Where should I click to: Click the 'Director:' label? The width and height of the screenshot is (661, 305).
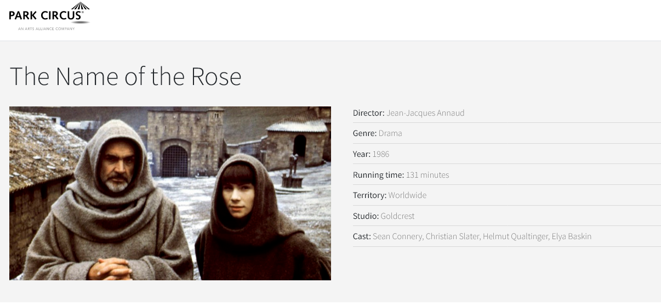[369, 113]
